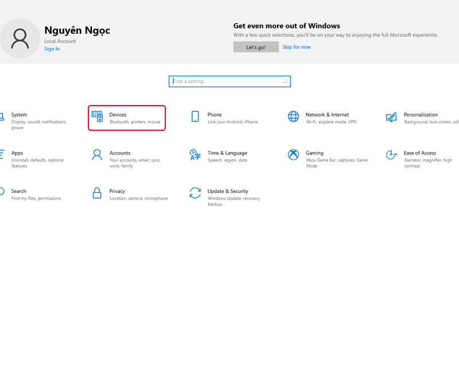Open the Devices keyboard-and-speaker icon
This screenshot has width=459, height=373.
tap(97, 116)
